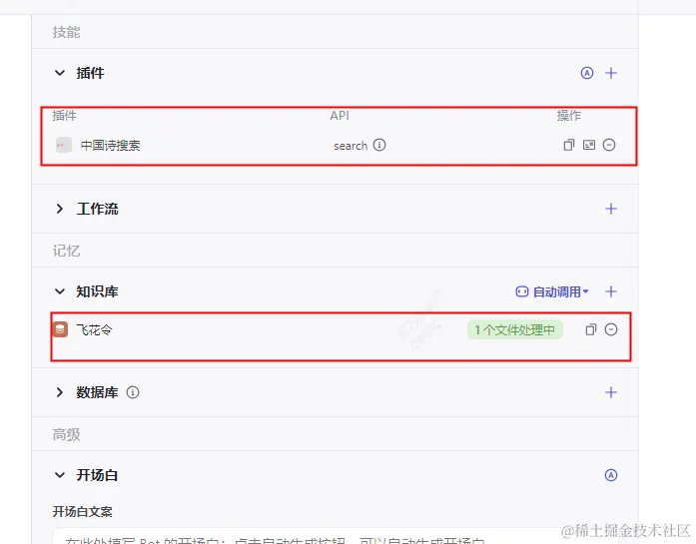The image size is (696, 544).
Task: Click the 记忆 section heading
Action: click(66, 251)
